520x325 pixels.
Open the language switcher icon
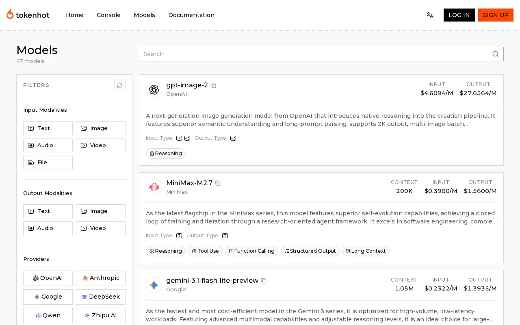pyautogui.click(x=430, y=15)
